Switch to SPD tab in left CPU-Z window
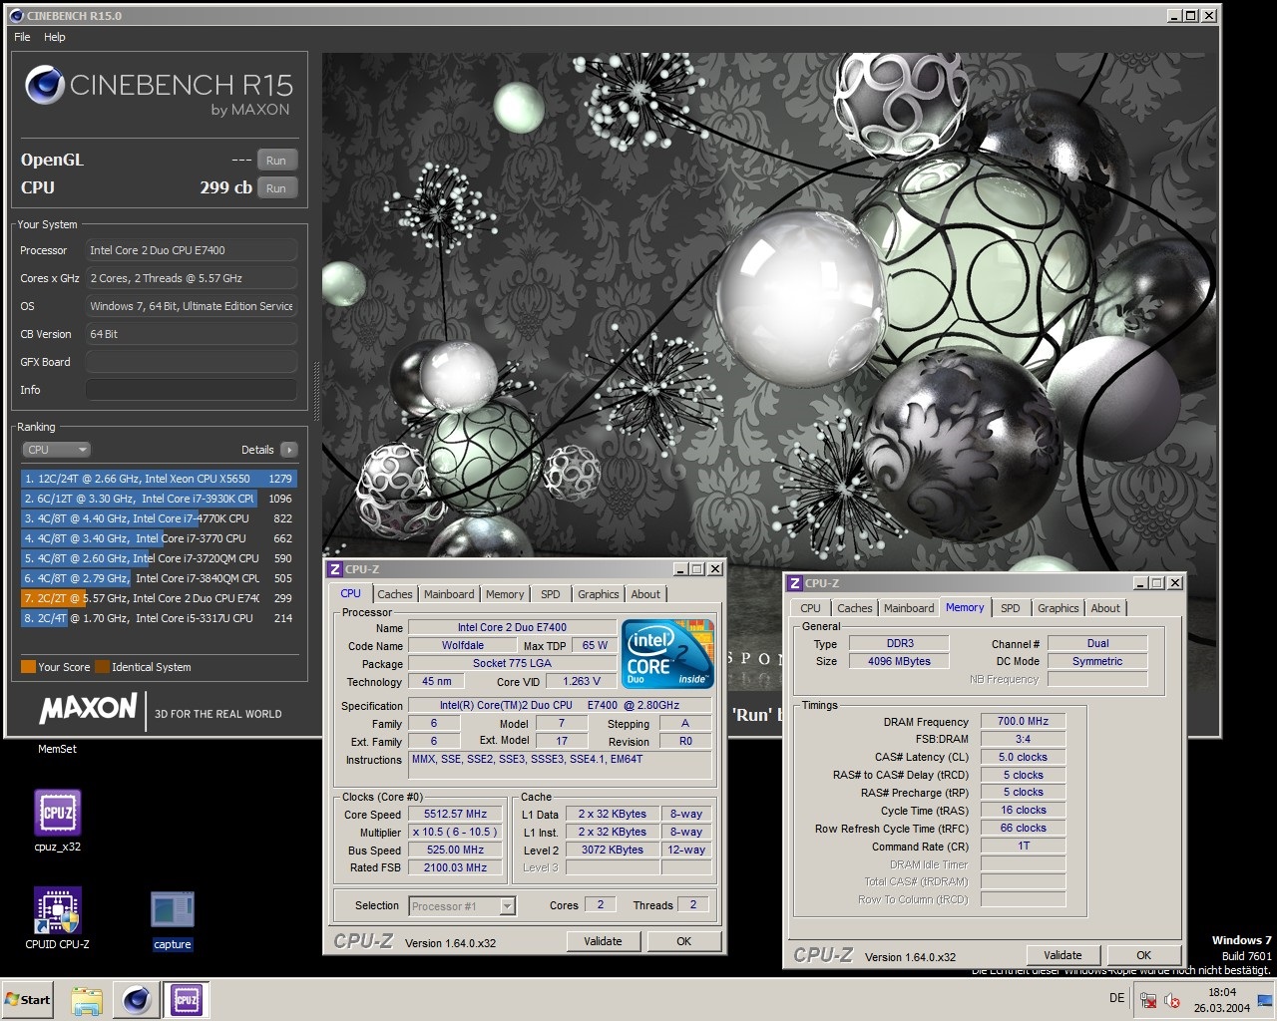 point(551,594)
